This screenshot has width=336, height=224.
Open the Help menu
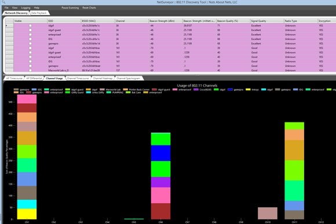pyautogui.click(x=36, y=8)
